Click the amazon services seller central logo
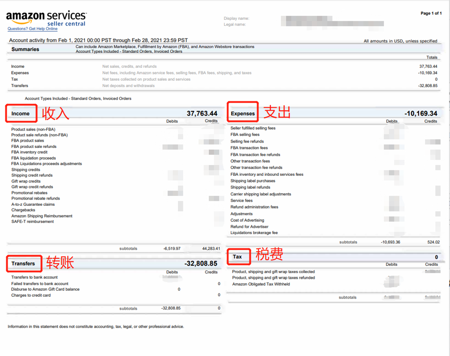The width and height of the screenshot is (450, 356). [x=46, y=18]
